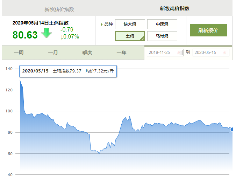Click the -0.79 change value

pos(67,29)
